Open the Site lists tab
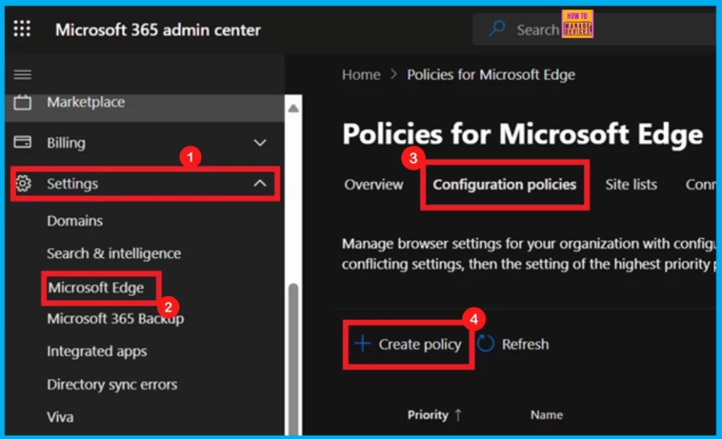Viewport: 722px width, 439px height. click(631, 185)
